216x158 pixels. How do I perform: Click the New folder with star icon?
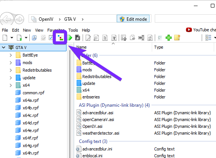pyautogui.click(x=177, y=38)
